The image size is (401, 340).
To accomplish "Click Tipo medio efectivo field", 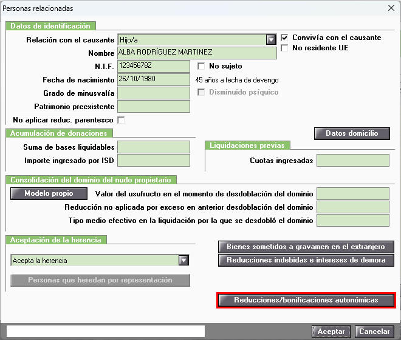I will [353, 221].
